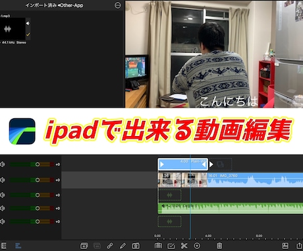Open the library options ellipsis menu
303x251 pixels.
pyautogui.click(x=118, y=5)
